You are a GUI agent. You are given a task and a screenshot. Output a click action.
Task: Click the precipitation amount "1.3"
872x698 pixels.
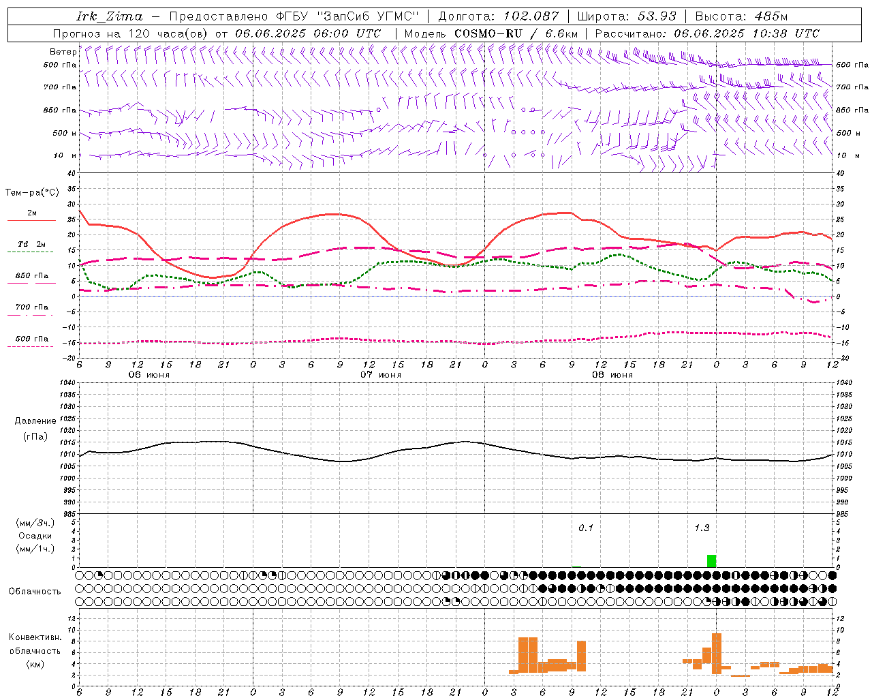702,528
